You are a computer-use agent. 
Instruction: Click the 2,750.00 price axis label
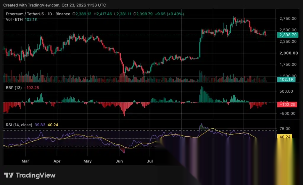(288, 19)
